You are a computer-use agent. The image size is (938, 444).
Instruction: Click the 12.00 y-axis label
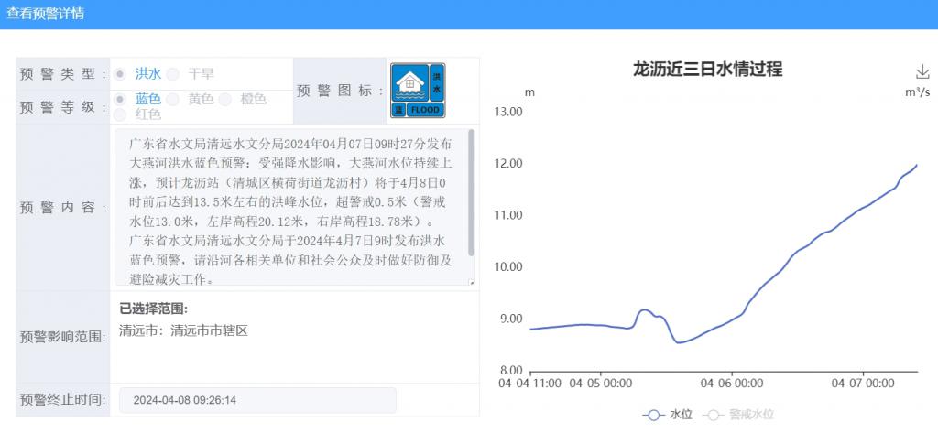507,163
